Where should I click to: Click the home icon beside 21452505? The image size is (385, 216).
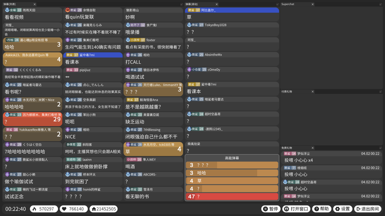point(94,209)
